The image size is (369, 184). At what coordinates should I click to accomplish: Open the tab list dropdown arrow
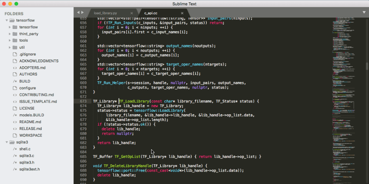pyautogui.click(x=364, y=13)
